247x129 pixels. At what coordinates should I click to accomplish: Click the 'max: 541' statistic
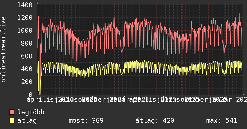222,121
